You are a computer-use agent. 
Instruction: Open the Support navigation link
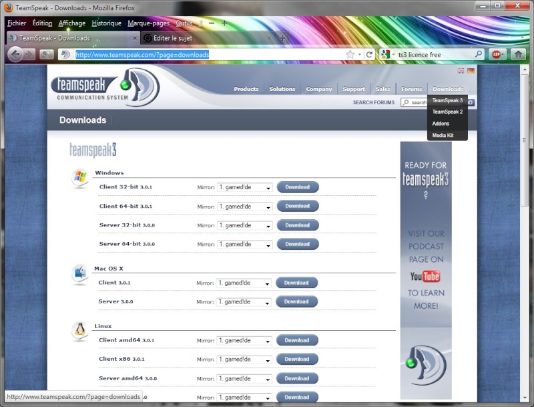[x=354, y=89]
